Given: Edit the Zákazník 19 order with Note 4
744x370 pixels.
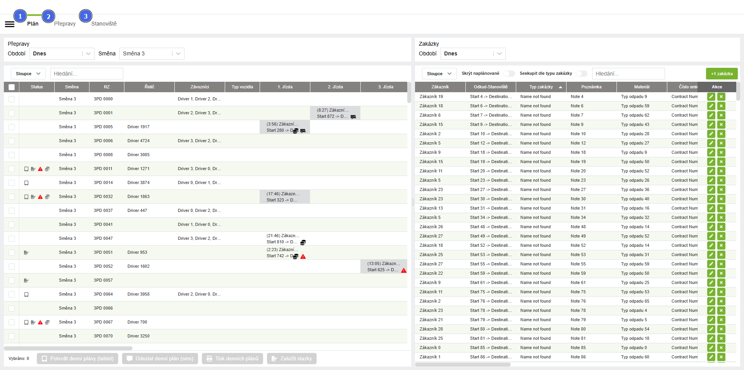Looking at the screenshot, I should pyautogui.click(x=711, y=96).
